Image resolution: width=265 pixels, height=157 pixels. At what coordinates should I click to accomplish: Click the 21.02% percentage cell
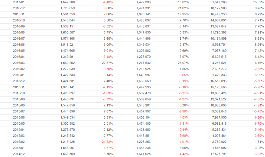183,8
